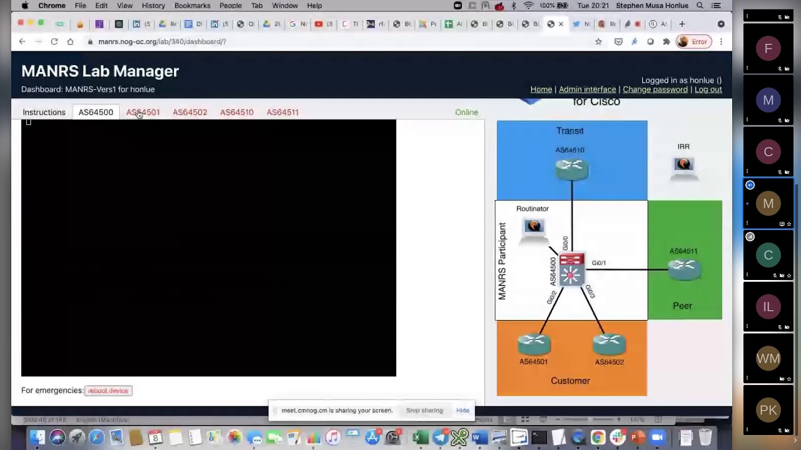Select participant IL video tile
Viewport: 801px width, 450px height.
[768, 307]
